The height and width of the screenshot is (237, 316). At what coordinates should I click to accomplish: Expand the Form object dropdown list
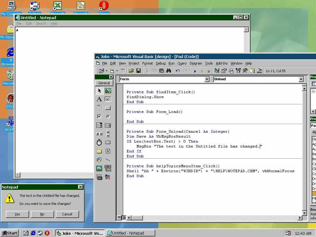point(207,79)
